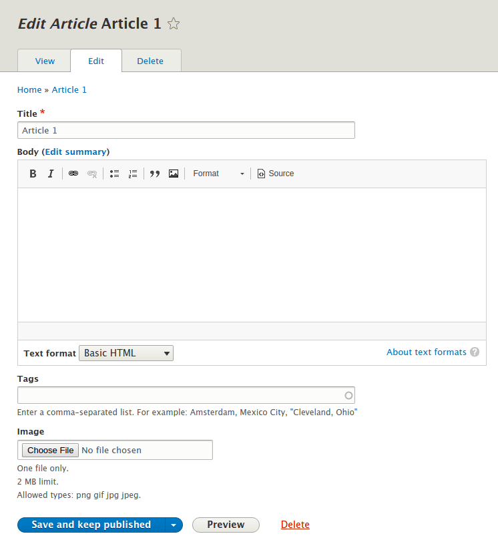Click the unlink icon in the toolbar

pyautogui.click(x=92, y=174)
